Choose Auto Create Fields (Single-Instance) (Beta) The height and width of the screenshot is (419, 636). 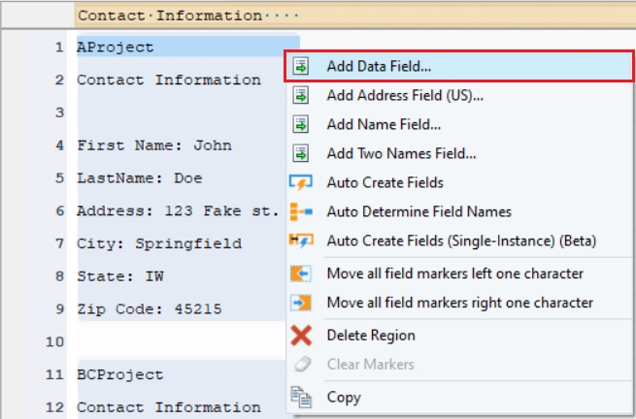(x=461, y=241)
